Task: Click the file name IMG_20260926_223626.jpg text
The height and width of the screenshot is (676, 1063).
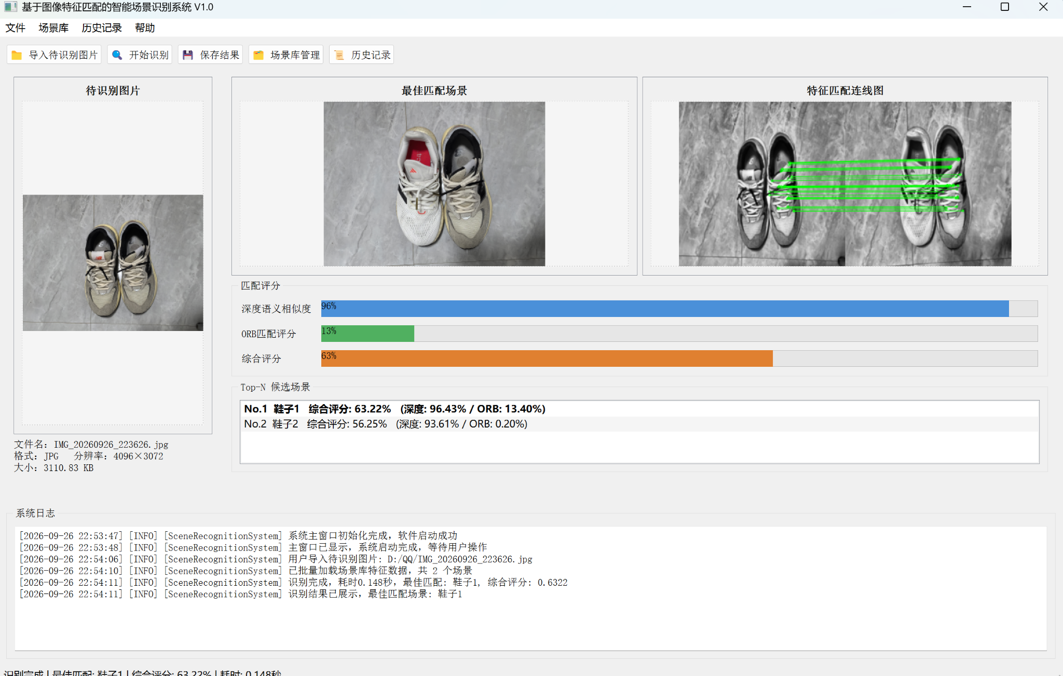Action: pos(111,445)
